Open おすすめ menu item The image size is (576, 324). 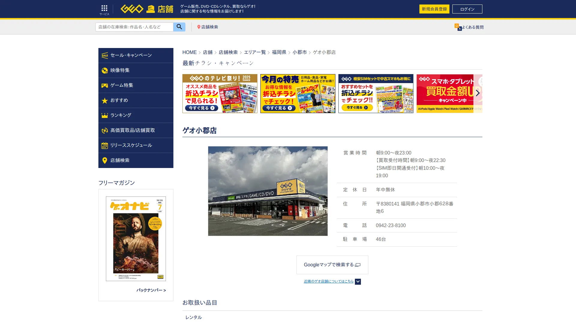(x=136, y=100)
